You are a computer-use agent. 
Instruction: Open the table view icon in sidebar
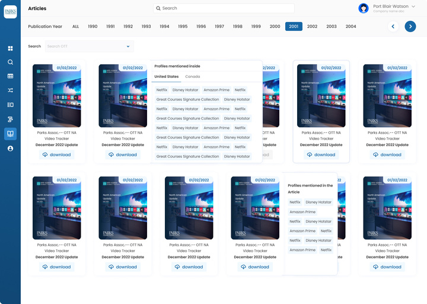click(10, 76)
